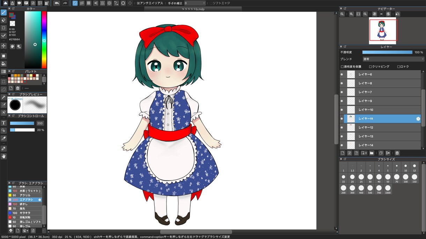Select the Move tool

[x=3, y=46]
